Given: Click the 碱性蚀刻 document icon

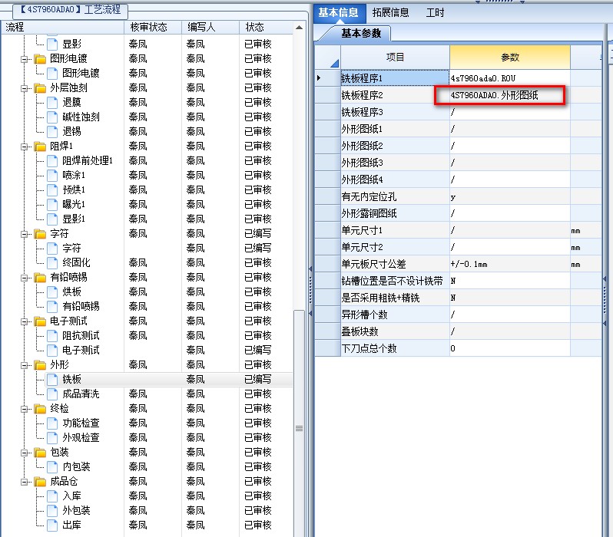Looking at the screenshot, I should tap(52, 117).
